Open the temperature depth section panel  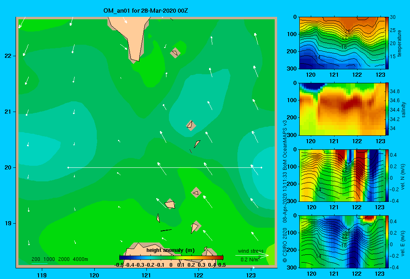point(342,43)
